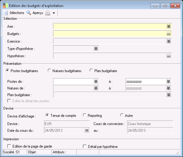Click the Sélections toolbar label
This screenshot has width=183, height=157.
pyautogui.click(x=17, y=13)
